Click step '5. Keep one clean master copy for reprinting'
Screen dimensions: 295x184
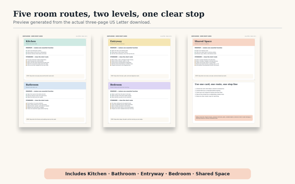[x=207, y=96]
